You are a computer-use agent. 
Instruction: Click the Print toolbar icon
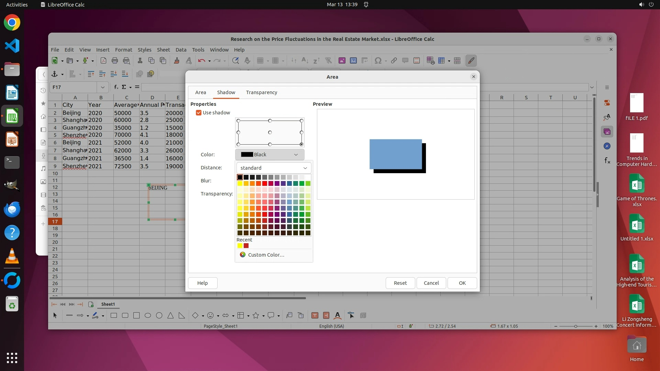coord(115,61)
